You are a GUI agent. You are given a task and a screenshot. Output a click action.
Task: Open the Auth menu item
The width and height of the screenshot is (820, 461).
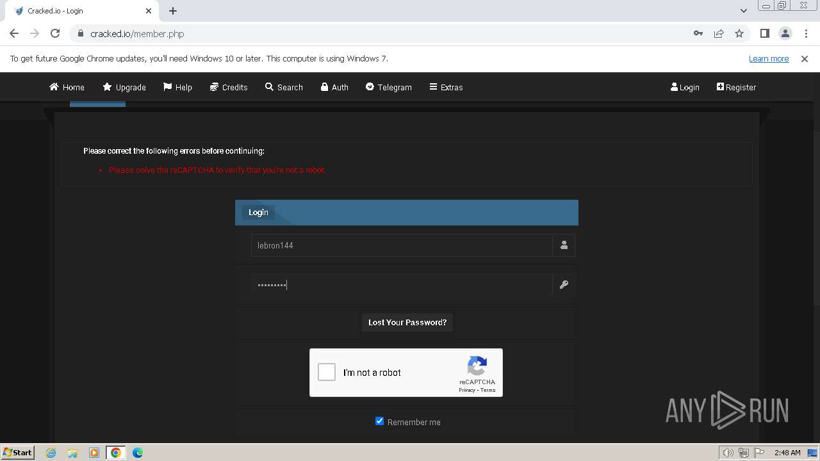pos(334,87)
